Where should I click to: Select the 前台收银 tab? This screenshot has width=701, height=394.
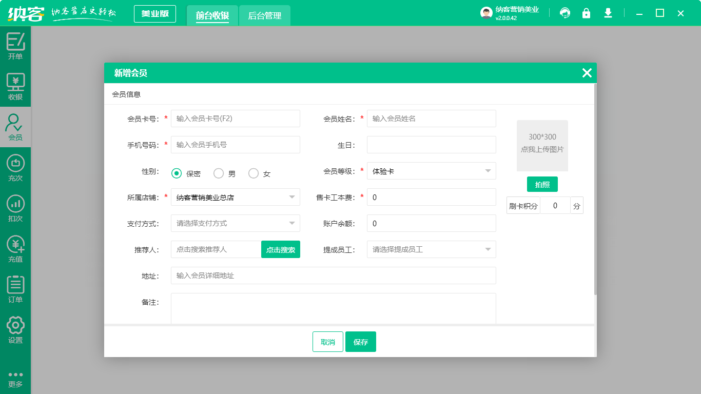pyautogui.click(x=212, y=14)
